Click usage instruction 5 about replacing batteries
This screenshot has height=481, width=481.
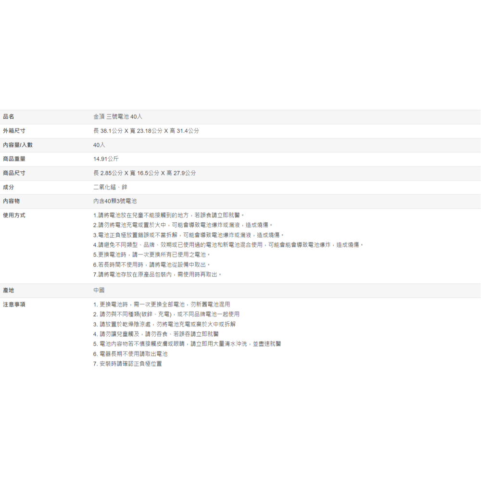click(x=152, y=254)
